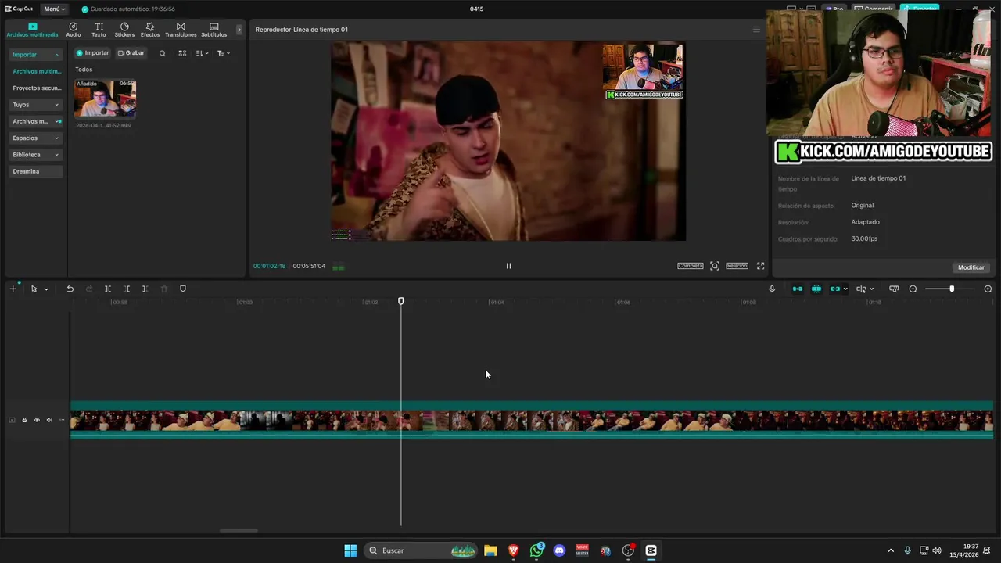Open the media filter dropdown
This screenshot has width=1001, height=563.
coord(223,53)
